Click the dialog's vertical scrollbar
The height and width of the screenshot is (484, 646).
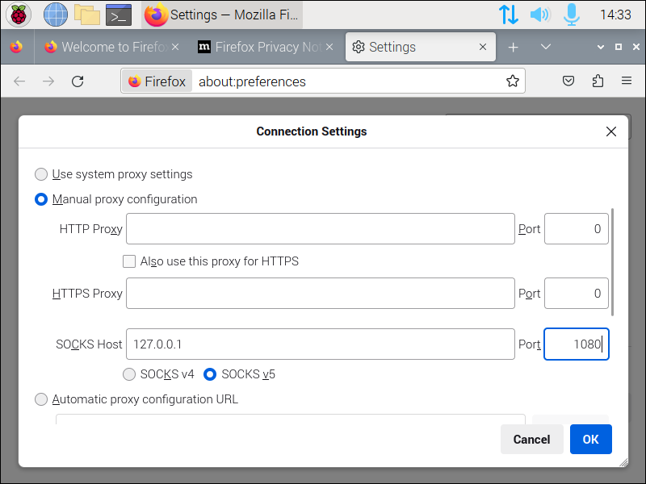coord(613,262)
